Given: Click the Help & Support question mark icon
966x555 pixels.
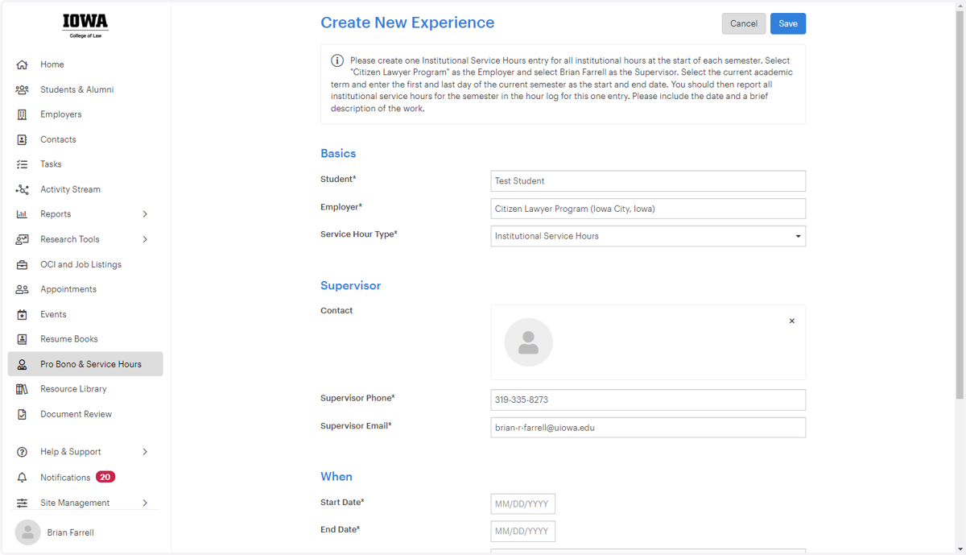Looking at the screenshot, I should pos(22,452).
